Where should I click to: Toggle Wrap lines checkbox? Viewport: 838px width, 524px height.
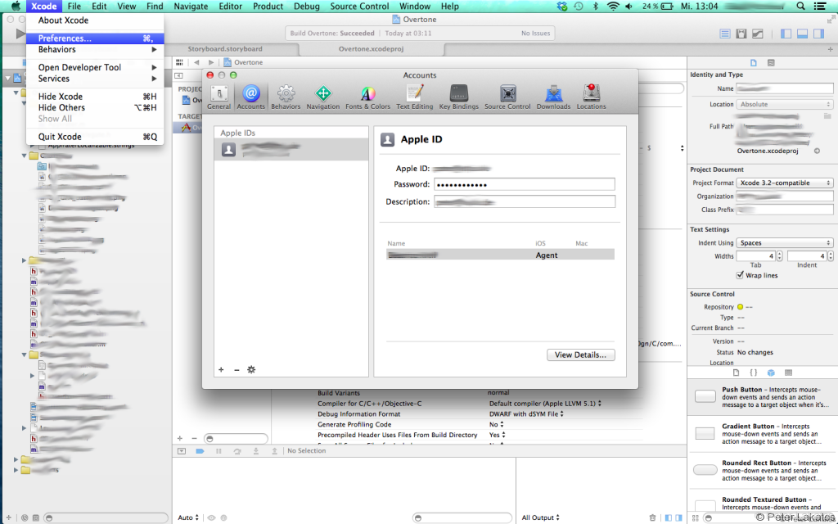740,275
